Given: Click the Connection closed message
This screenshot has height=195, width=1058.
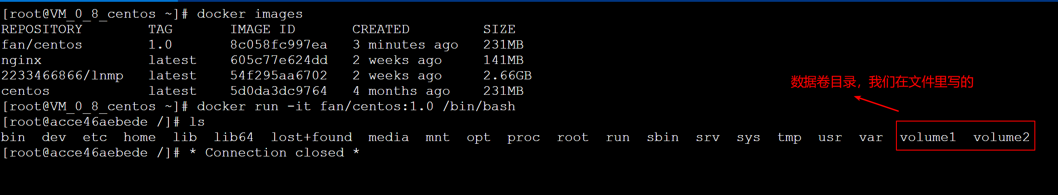Looking at the screenshot, I should click(275, 152).
